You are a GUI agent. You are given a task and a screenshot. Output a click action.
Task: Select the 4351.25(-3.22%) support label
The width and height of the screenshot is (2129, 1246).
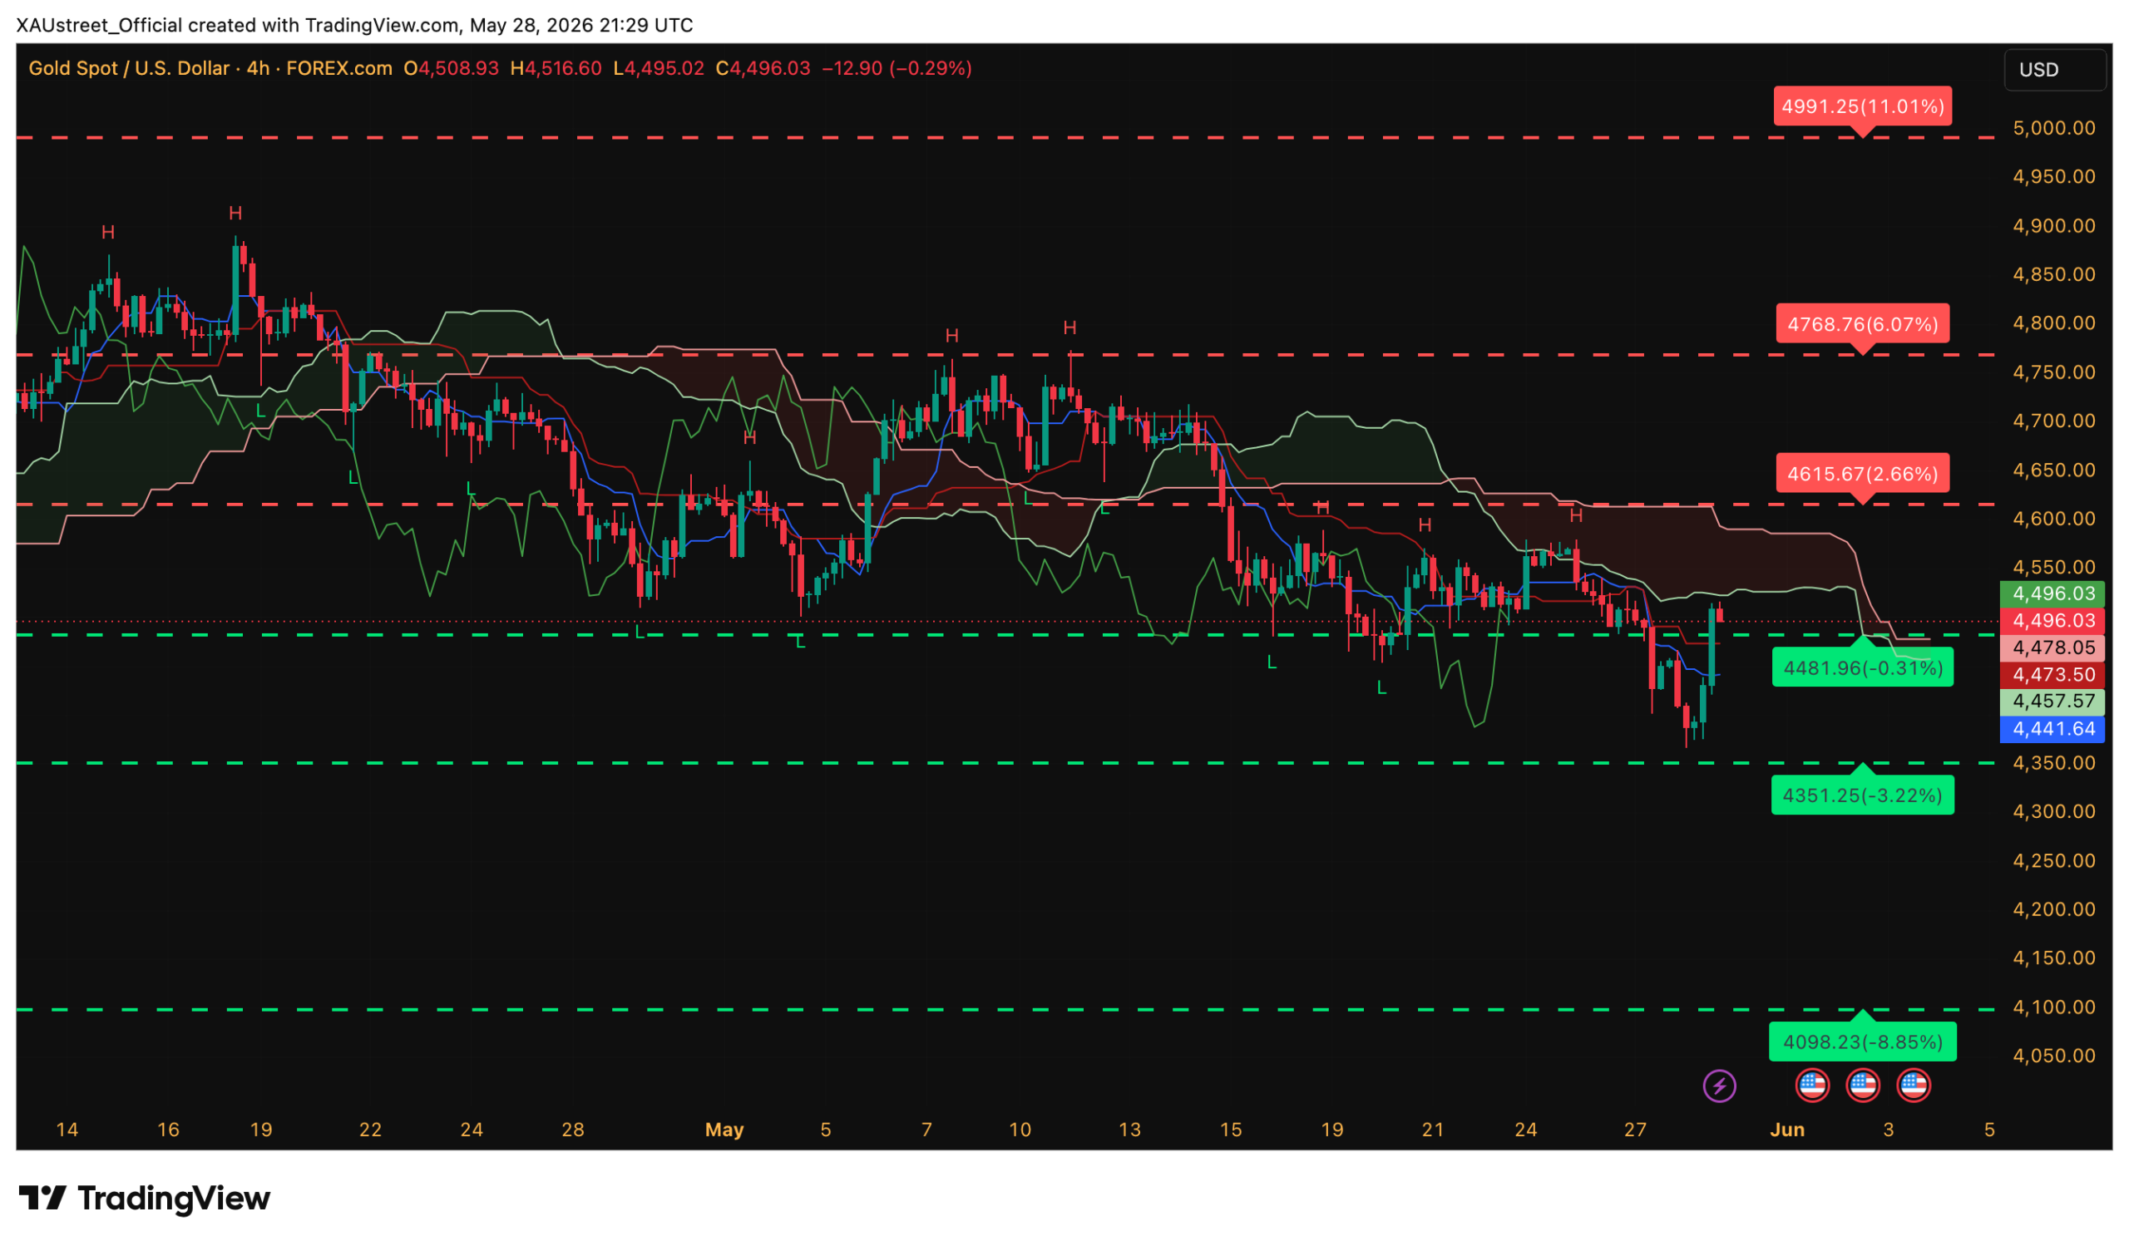point(1863,795)
